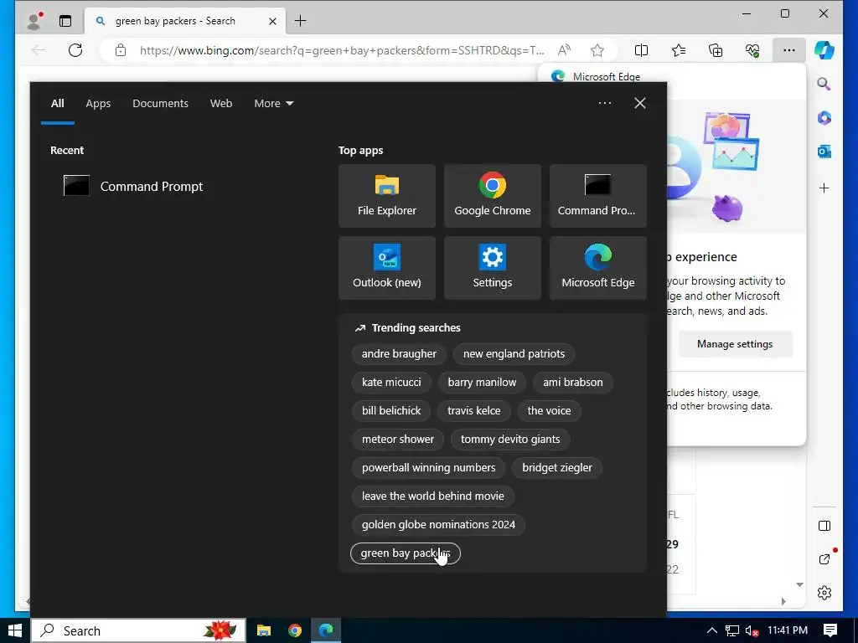Open Edge Read aloud icon
Image resolution: width=858 pixels, height=643 pixels.
[564, 50]
